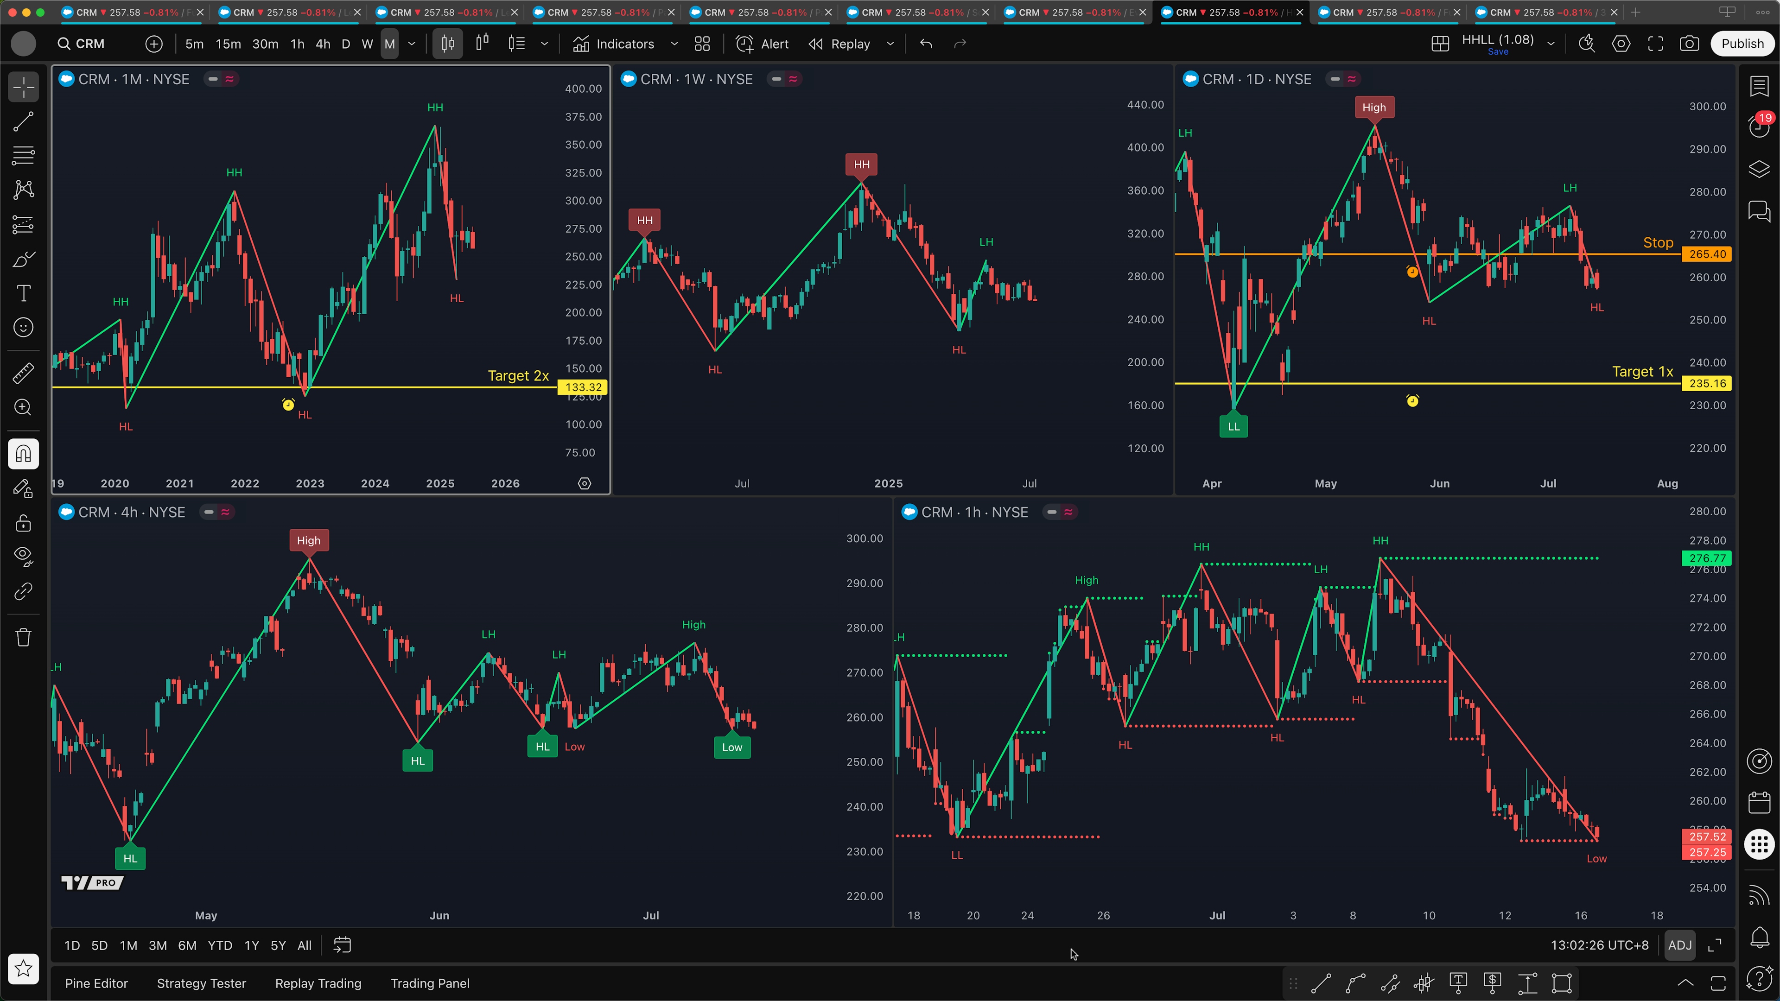Open the layout setup grid icon
Image resolution: width=1780 pixels, height=1001 pixels.
[1440, 44]
